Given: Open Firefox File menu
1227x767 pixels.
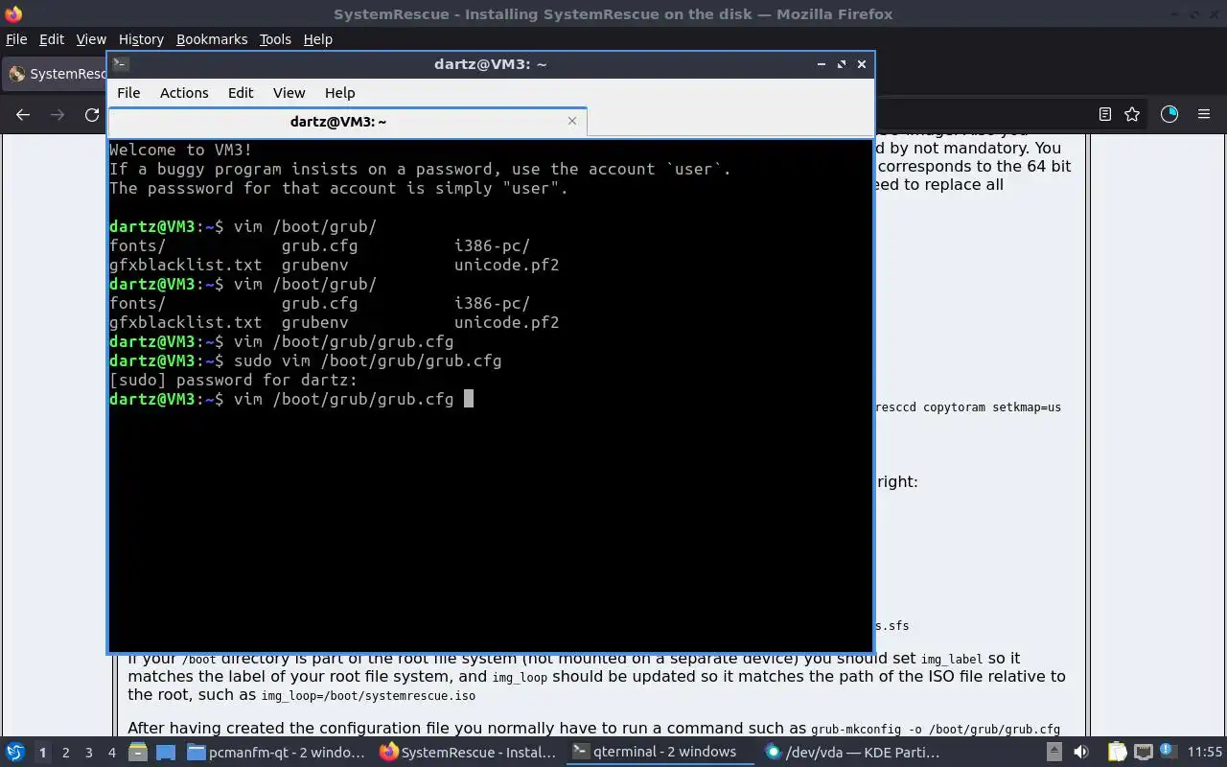Looking at the screenshot, I should click(x=16, y=39).
